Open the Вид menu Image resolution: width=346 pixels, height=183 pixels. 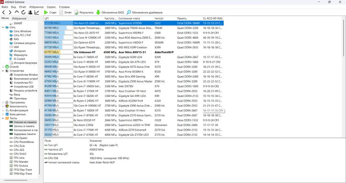point(13,7)
